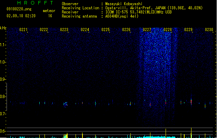Click the 1.1 kHz axis label
217x138 pixels.
pos(3,45)
